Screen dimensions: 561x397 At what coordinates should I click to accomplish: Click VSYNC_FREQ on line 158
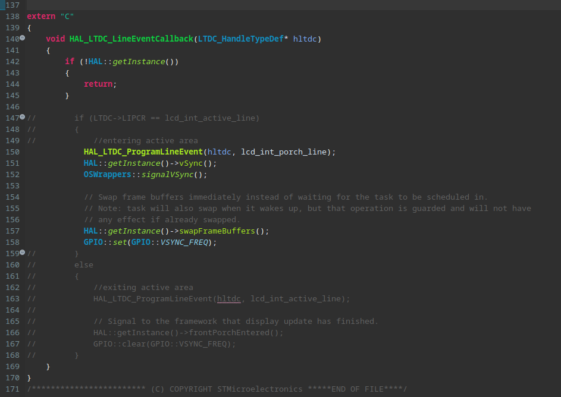pyautogui.click(x=184, y=242)
